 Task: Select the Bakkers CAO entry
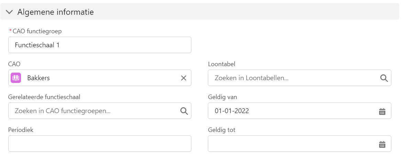point(38,78)
